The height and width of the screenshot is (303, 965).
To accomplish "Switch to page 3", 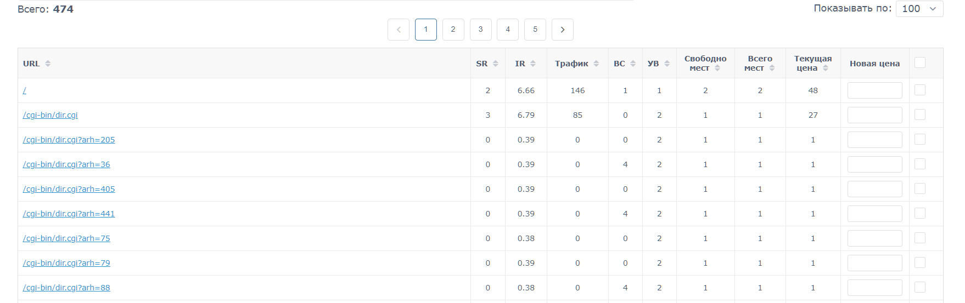I will [x=481, y=30].
